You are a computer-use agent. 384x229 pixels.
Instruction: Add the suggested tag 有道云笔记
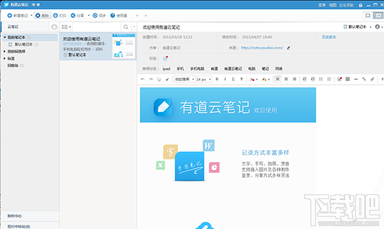point(233,69)
